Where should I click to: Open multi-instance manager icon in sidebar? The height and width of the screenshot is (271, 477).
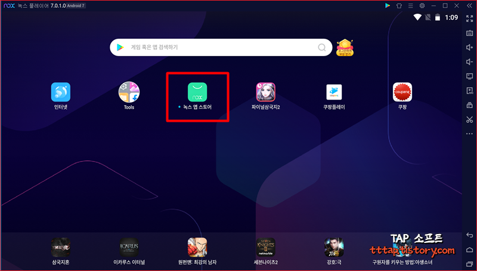click(470, 105)
